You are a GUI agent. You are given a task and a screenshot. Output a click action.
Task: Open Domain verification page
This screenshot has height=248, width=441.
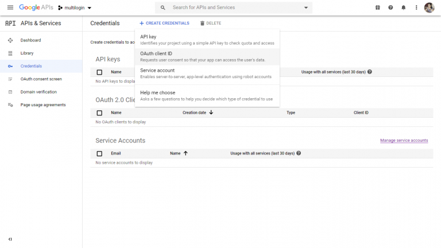coord(38,92)
